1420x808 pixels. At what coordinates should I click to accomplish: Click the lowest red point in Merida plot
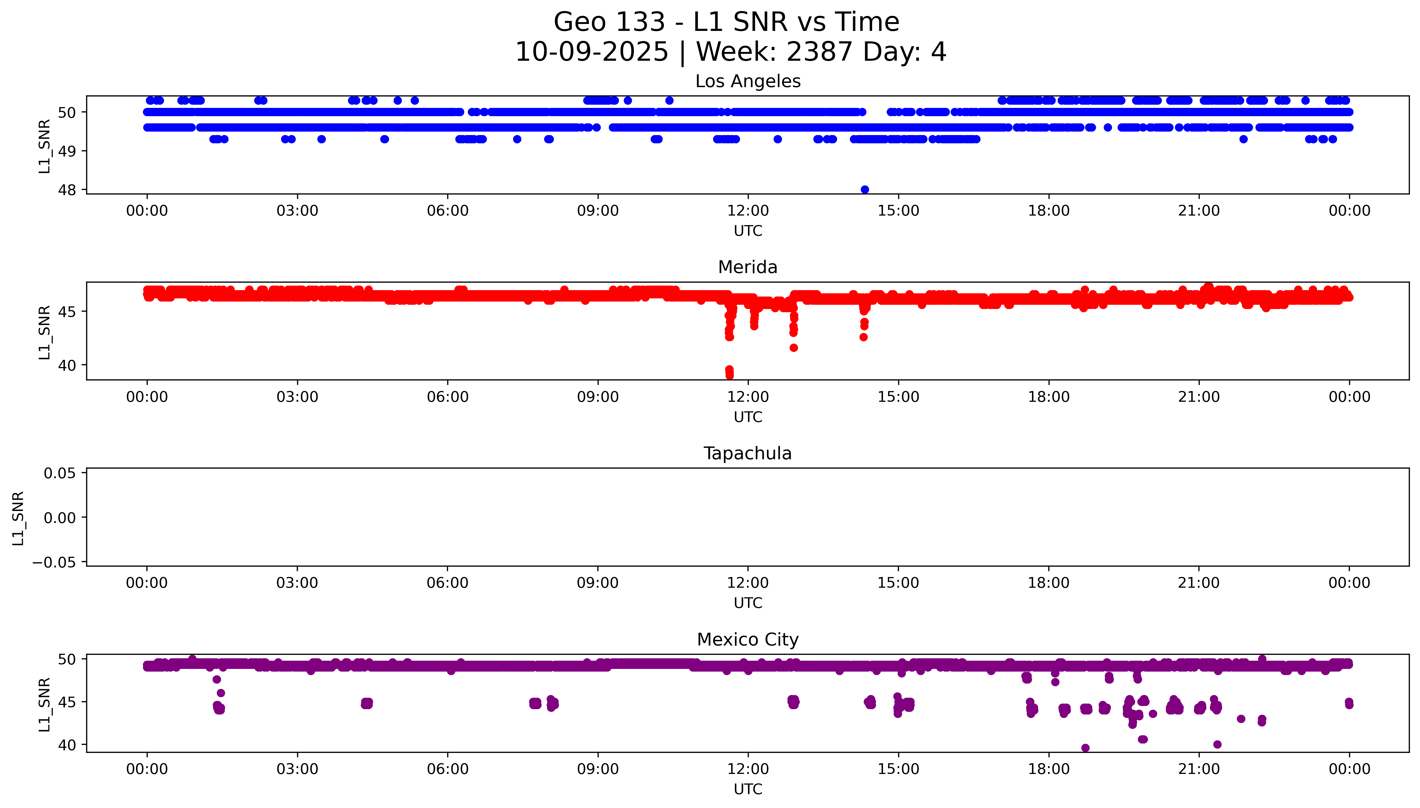point(729,375)
